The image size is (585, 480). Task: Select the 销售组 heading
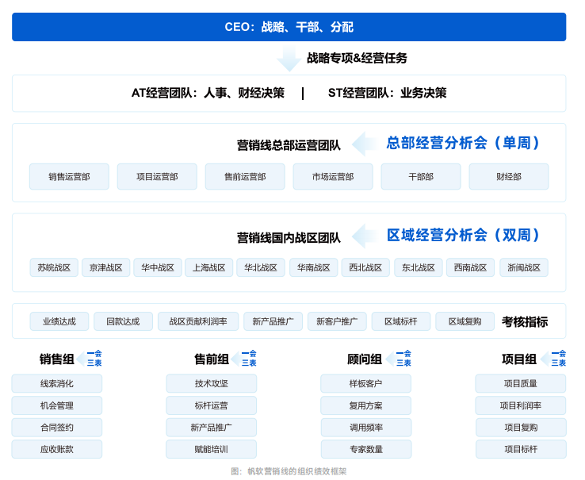click(x=57, y=359)
